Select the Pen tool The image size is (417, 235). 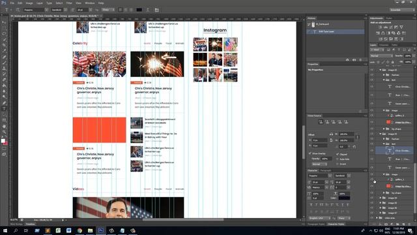pos(4,103)
